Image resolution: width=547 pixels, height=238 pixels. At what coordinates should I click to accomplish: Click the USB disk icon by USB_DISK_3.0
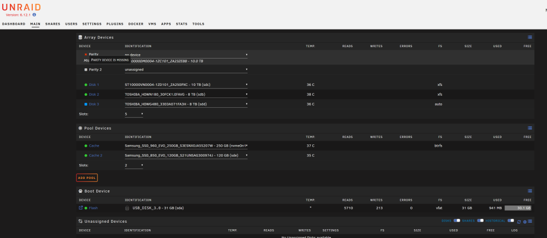[x=127, y=208]
